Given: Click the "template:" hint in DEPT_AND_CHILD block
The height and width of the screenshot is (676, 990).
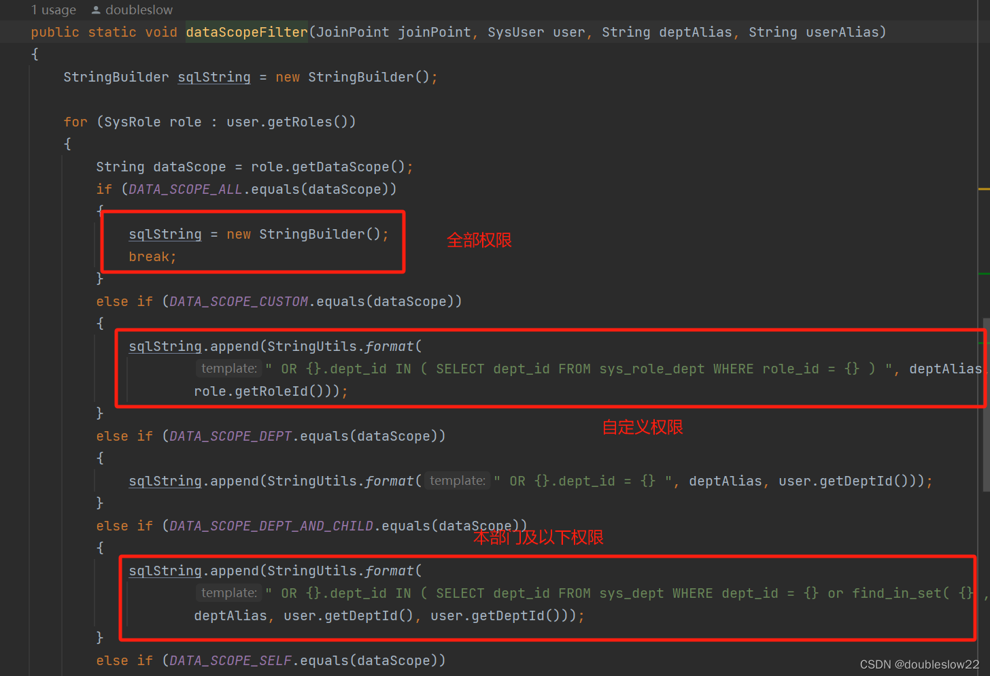Looking at the screenshot, I should click(228, 592).
